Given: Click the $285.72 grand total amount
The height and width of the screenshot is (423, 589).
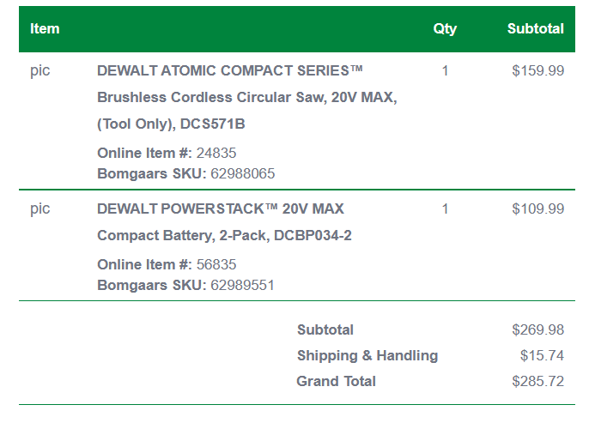Looking at the screenshot, I should tap(537, 381).
